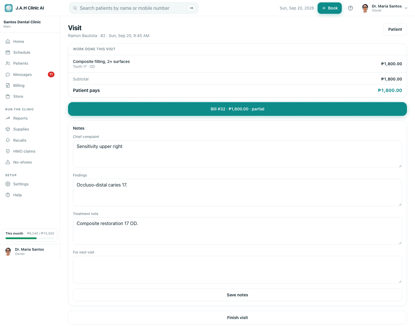Open Help in sidebar
The width and height of the screenshot is (415, 336).
[30, 195]
